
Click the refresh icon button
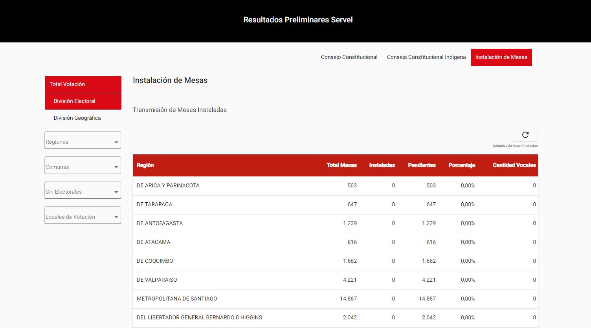click(x=525, y=135)
